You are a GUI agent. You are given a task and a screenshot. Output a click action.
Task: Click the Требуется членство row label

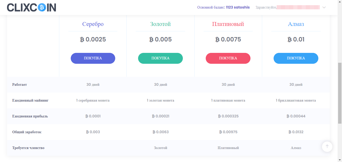coord(28,148)
